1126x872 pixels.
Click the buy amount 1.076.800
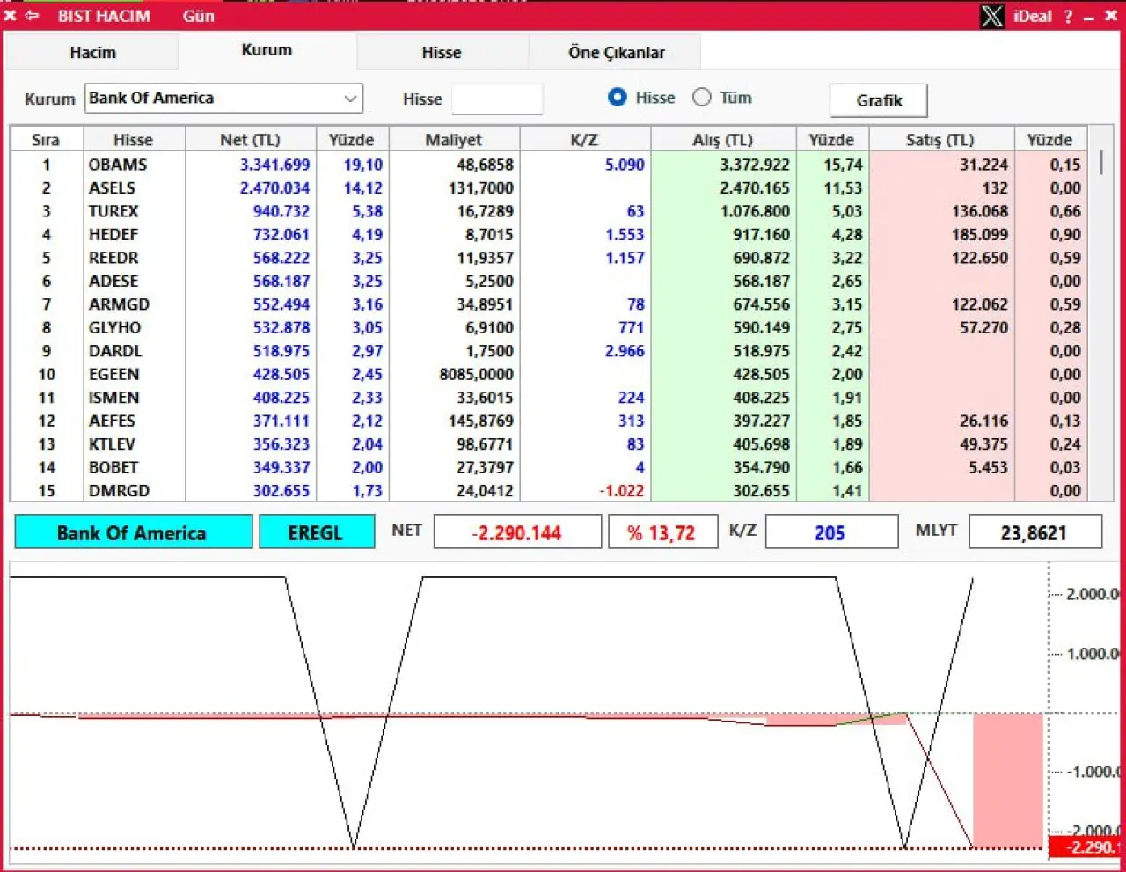[x=755, y=211]
